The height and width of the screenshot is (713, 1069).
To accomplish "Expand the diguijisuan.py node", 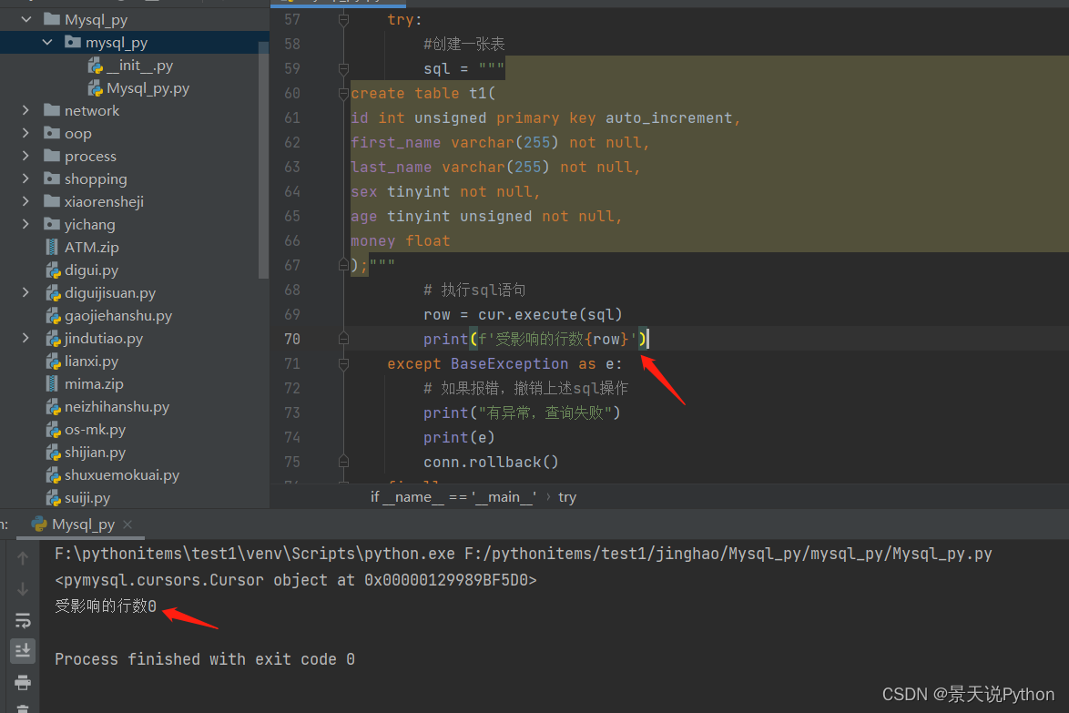I will tap(25, 292).
